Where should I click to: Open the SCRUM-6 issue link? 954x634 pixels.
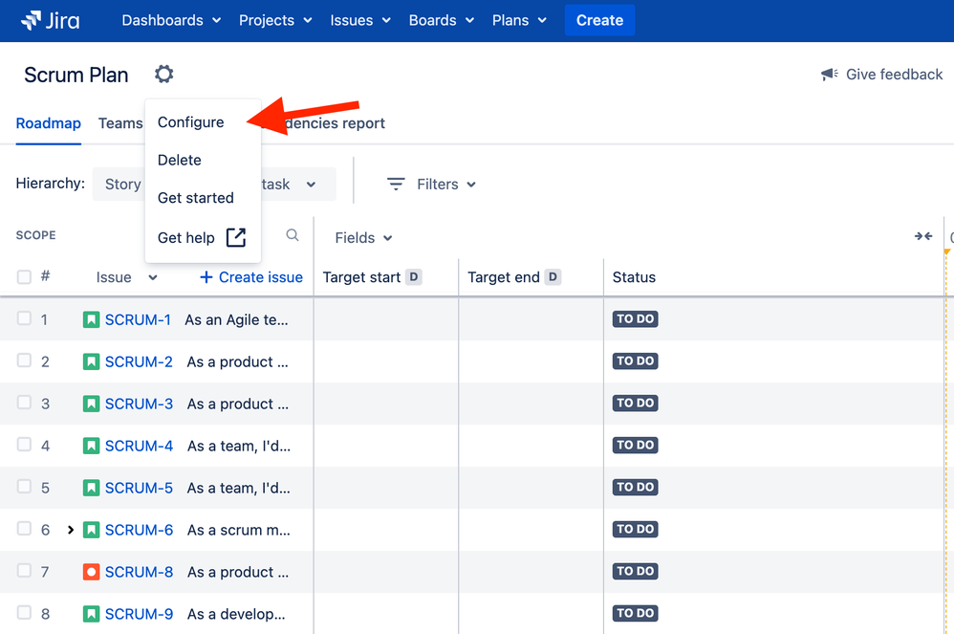139,530
